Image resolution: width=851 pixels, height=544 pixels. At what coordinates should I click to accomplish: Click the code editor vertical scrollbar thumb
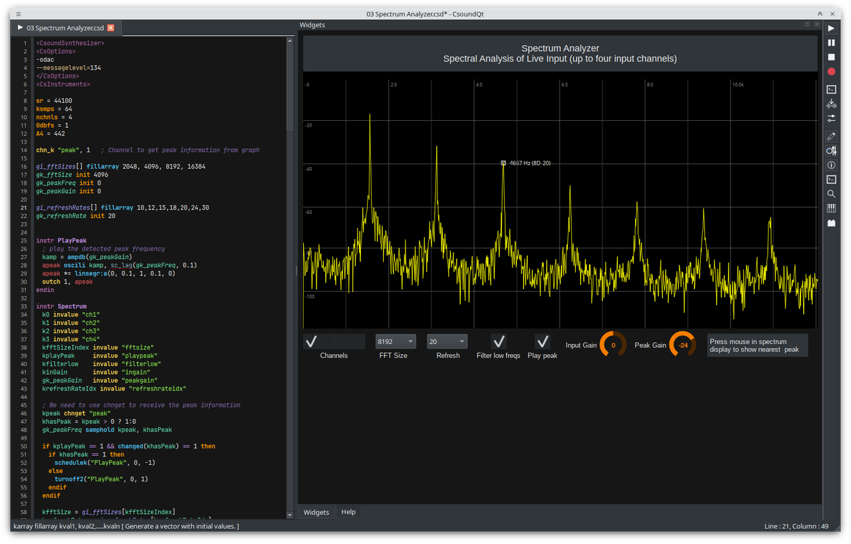coord(290,86)
